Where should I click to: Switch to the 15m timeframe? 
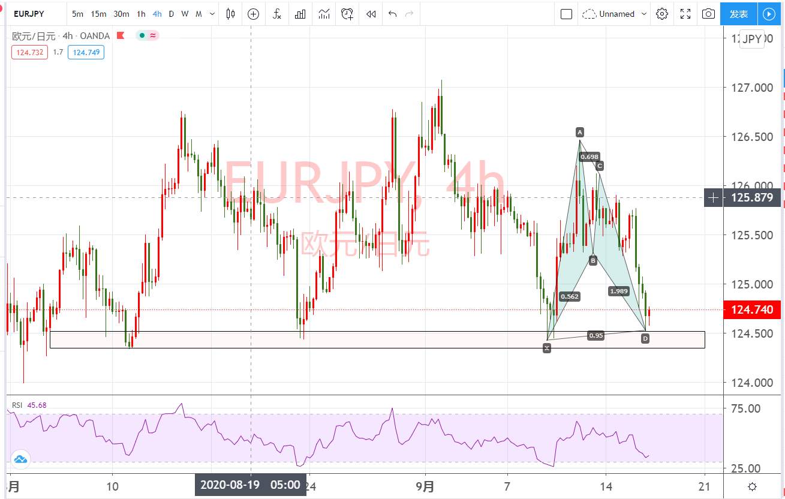pyautogui.click(x=99, y=14)
